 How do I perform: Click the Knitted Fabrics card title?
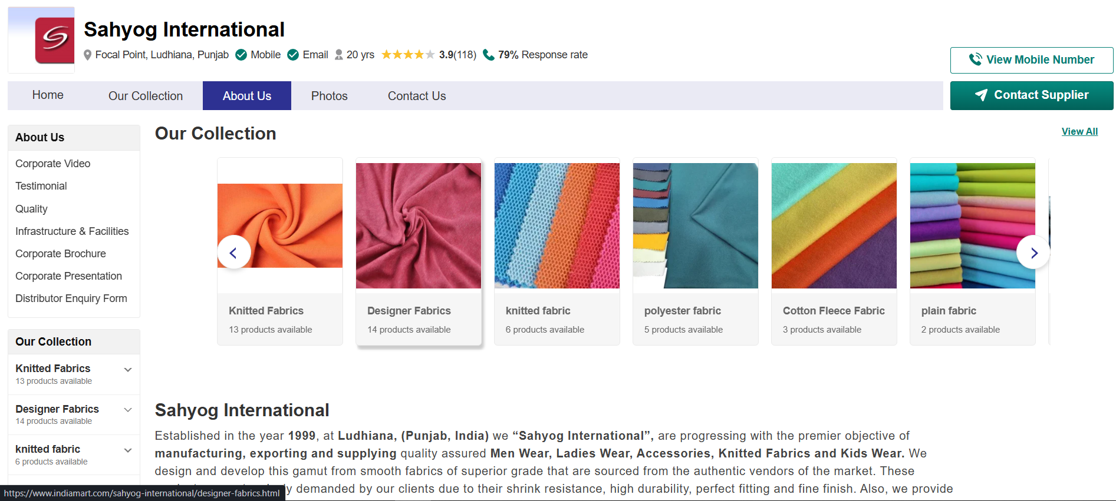[266, 311]
